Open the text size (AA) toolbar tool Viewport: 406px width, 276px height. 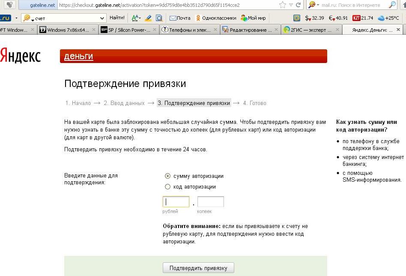[x=136, y=18]
